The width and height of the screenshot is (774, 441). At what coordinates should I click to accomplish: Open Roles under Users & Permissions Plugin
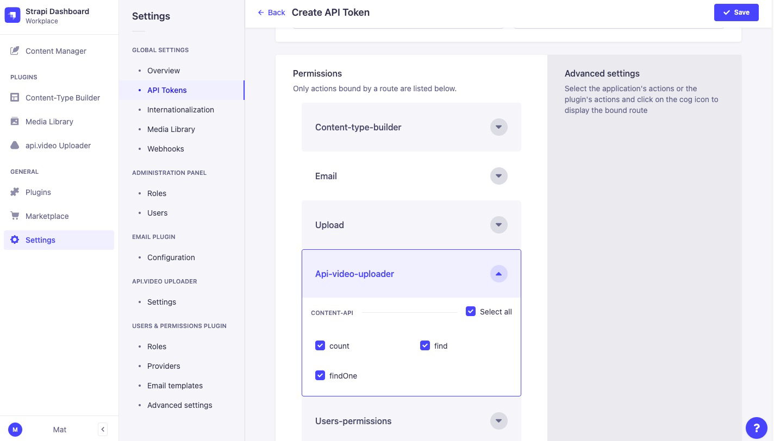point(182,346)
